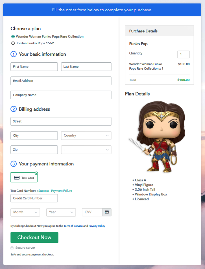Screen dimensions: 205x269
Task: Click the green checkmark on Test Card
Action: pyautogui.click(x=36, y=173)
